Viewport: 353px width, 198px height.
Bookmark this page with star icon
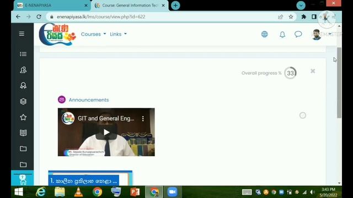[291, 17]
